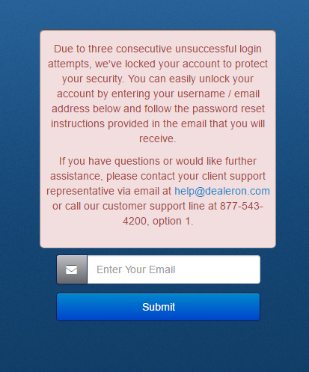Focus the Enter Your Email field
This screenshot has height=372, width=309.
point(174,269)
